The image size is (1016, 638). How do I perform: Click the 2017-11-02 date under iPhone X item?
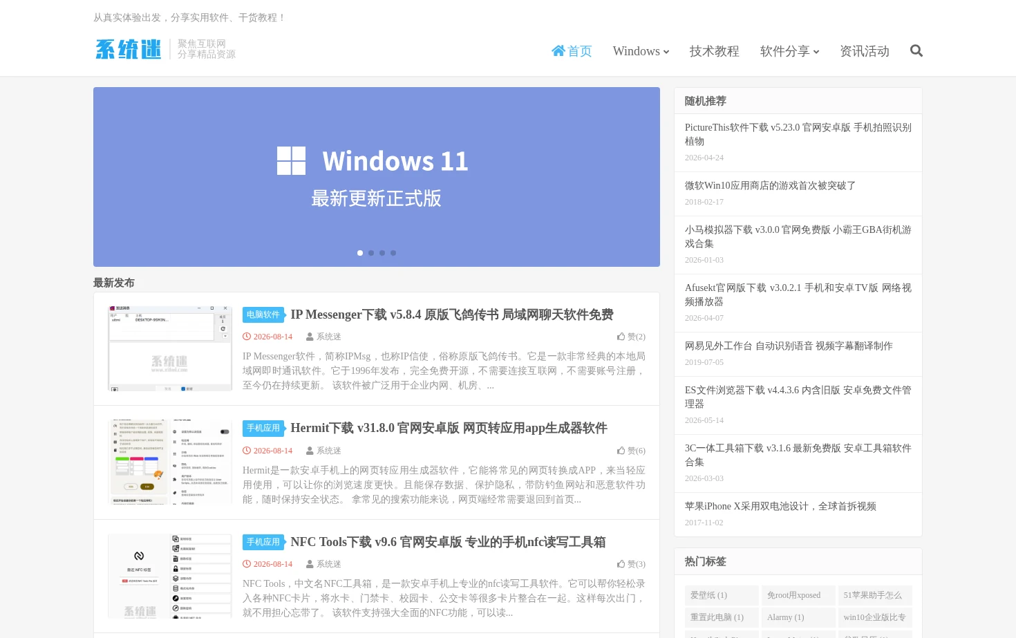pyautogui.click(x=704, y=523)
